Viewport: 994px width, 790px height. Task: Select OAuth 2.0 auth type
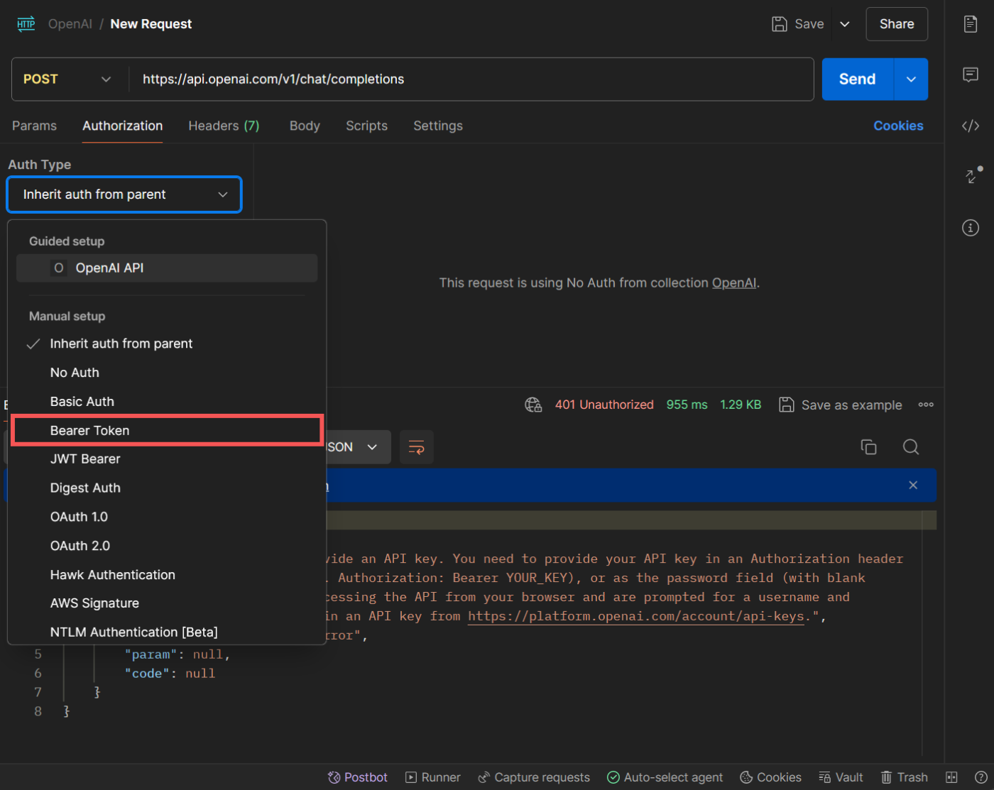(x=167, y=546)
